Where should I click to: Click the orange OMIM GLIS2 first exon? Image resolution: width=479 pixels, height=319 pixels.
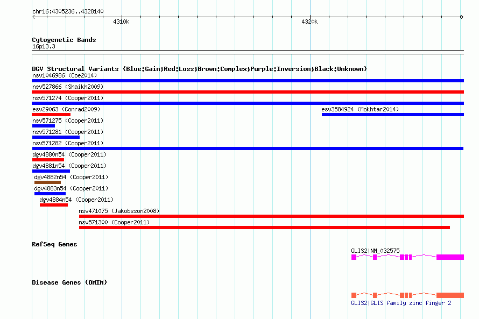click(x=354, y=295)
